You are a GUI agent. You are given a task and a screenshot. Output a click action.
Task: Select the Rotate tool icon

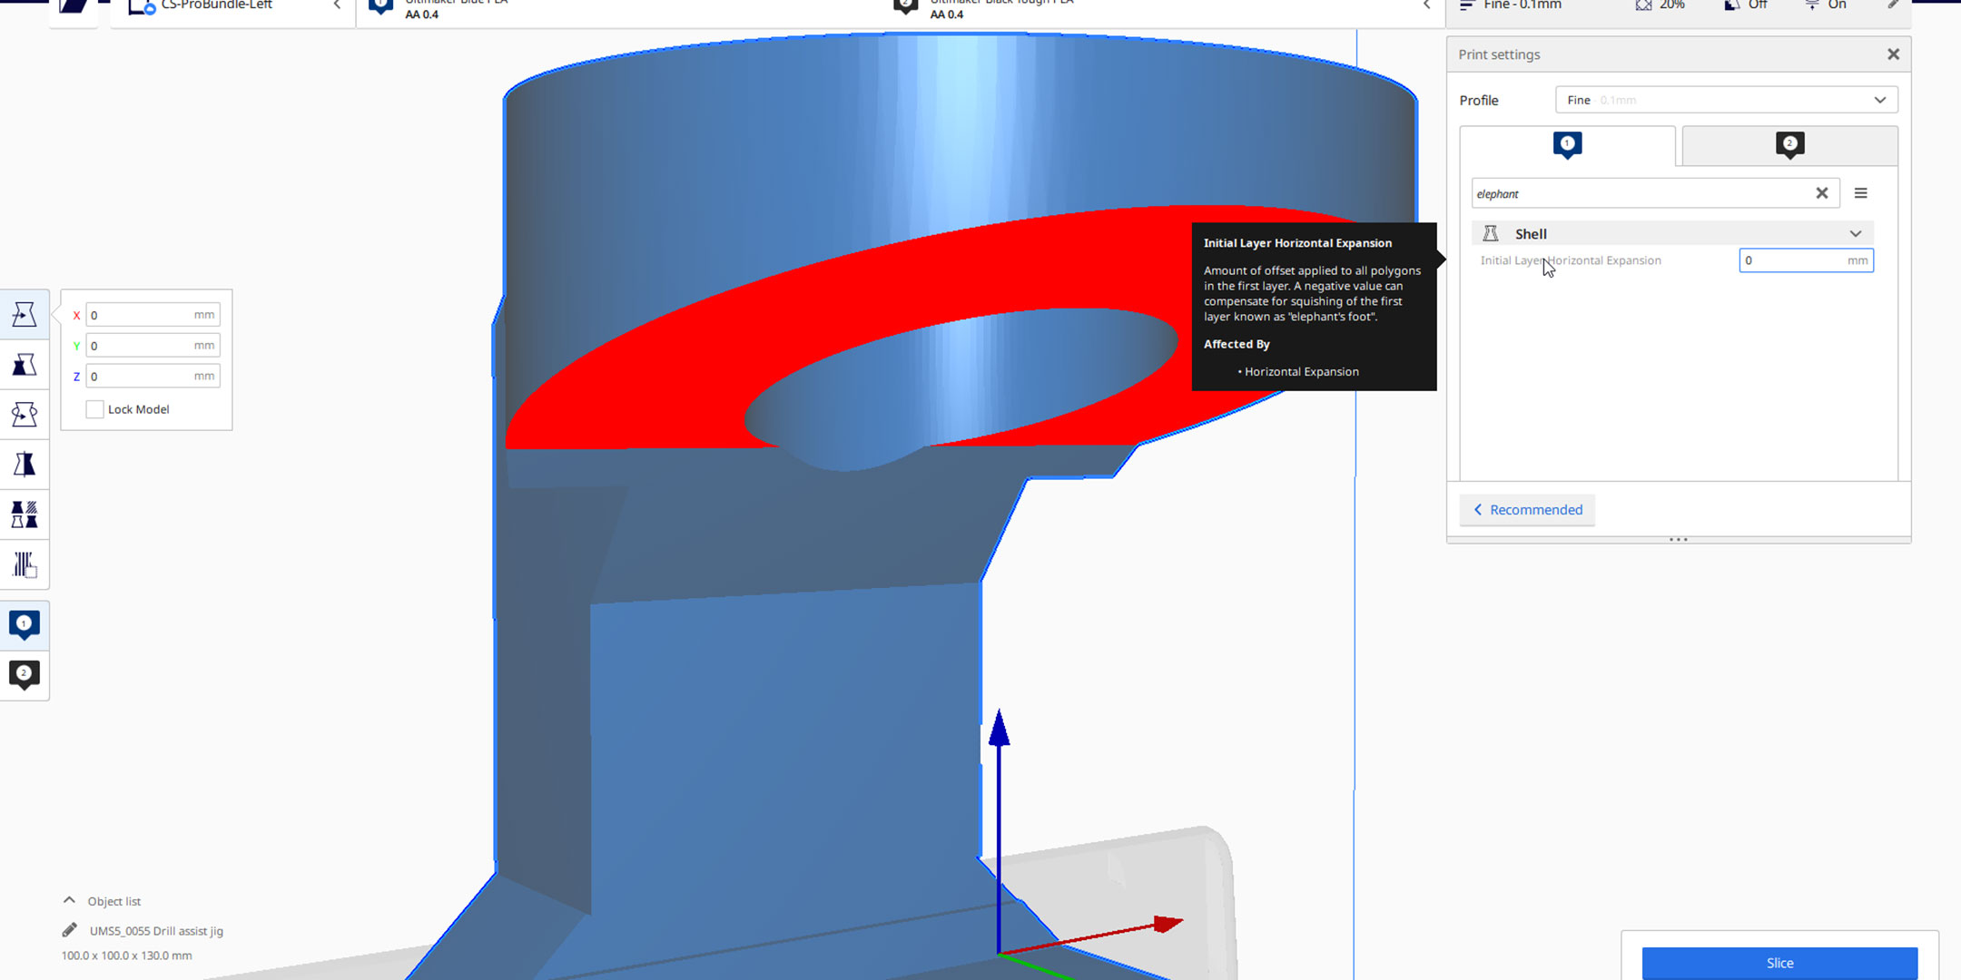point(25,414)
